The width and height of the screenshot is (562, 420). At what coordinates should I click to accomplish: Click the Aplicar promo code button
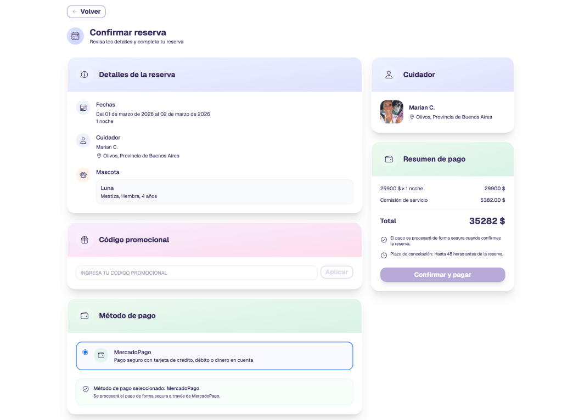[336, 272]
